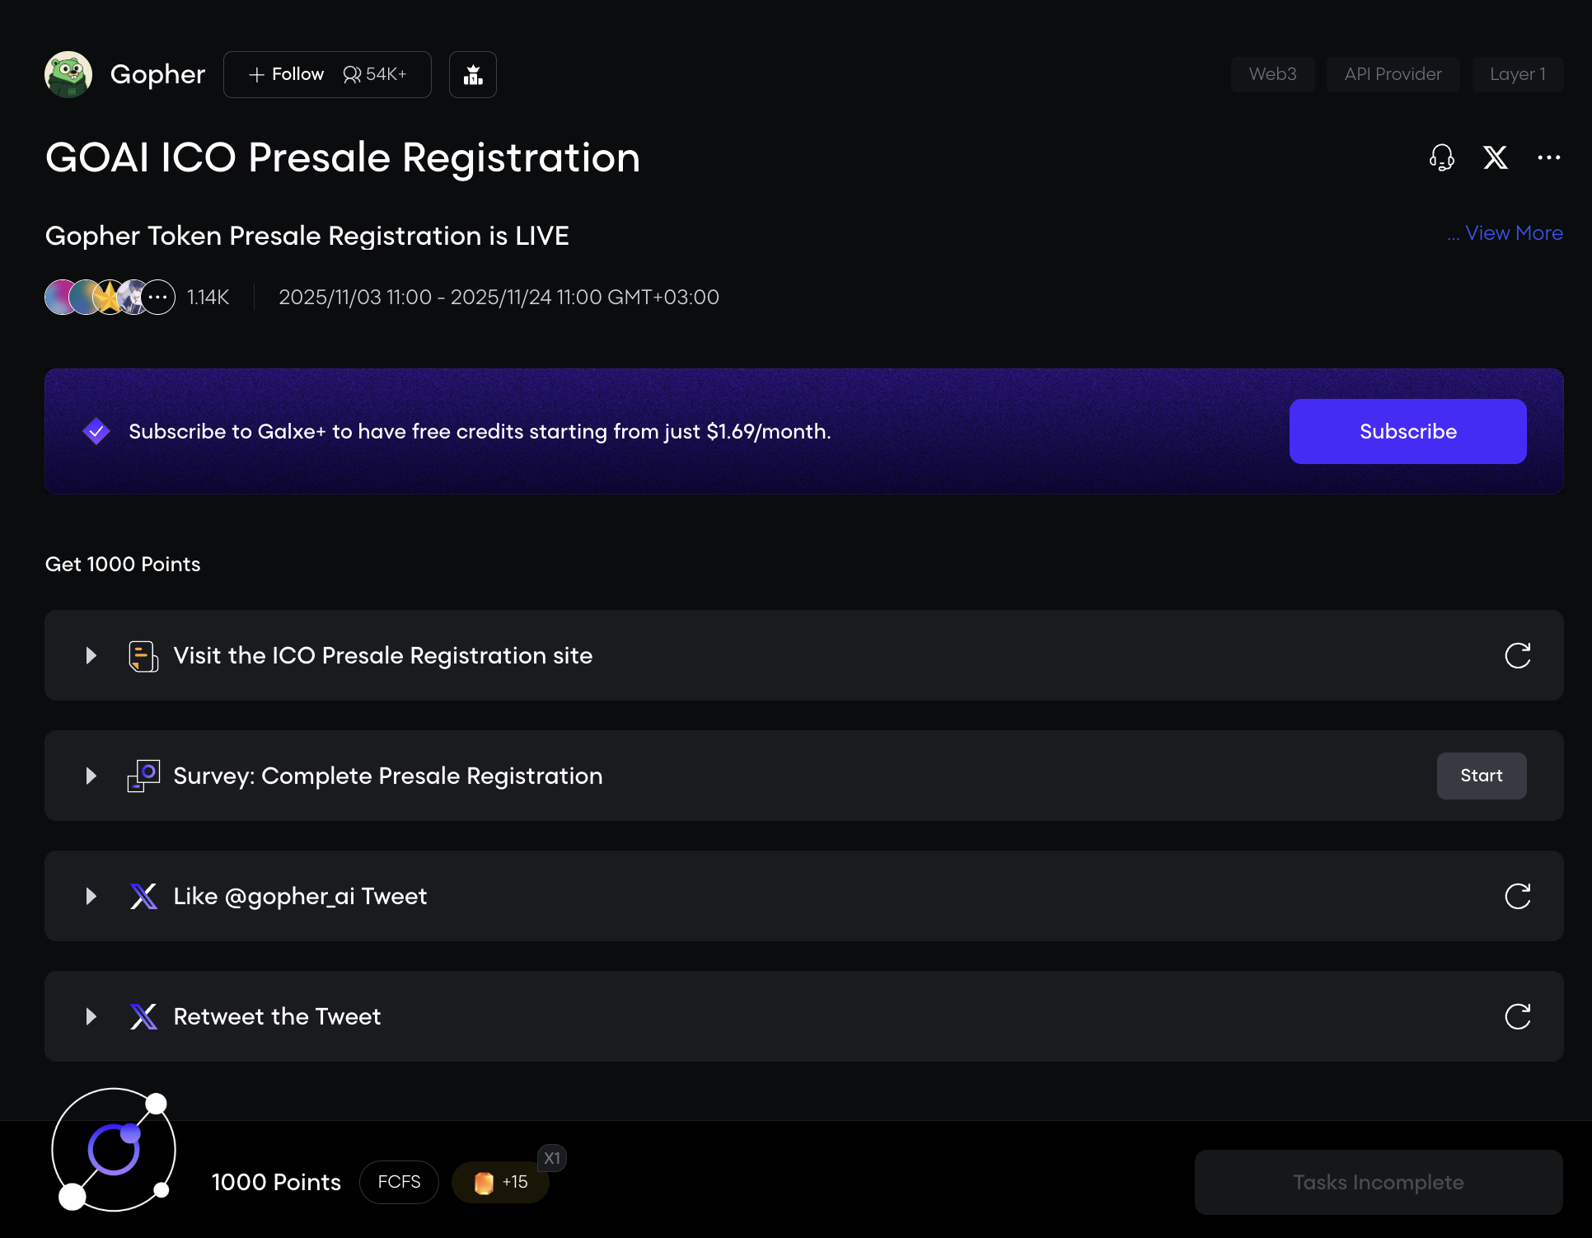Screen dimensions: 1592x1238
Task: Expand the Like @gopher_ai Tweet task
Action: (x=91, y=896)
